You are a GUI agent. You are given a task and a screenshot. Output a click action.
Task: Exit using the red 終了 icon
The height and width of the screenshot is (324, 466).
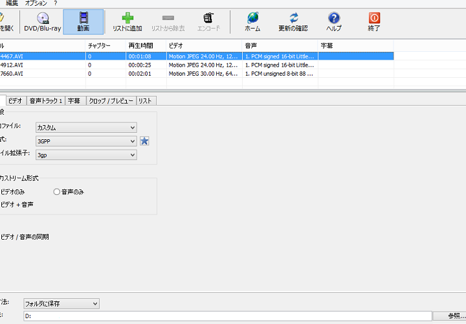[373, 21]
